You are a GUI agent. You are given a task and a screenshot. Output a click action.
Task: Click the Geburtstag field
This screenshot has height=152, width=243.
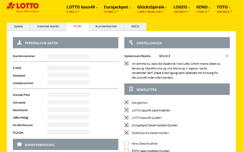pos(68,117)
